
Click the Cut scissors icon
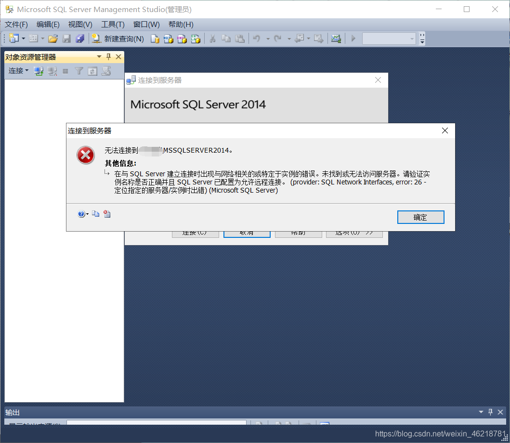(212, 39)
